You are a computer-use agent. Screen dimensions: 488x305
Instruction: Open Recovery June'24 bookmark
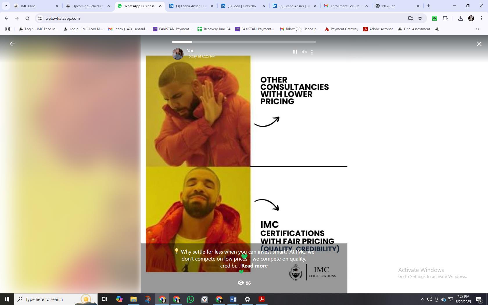214,29
